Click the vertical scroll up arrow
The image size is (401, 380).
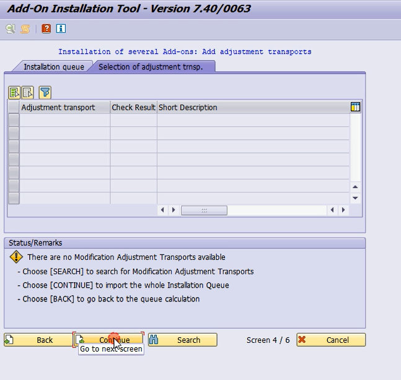click(x=355, y=187)
